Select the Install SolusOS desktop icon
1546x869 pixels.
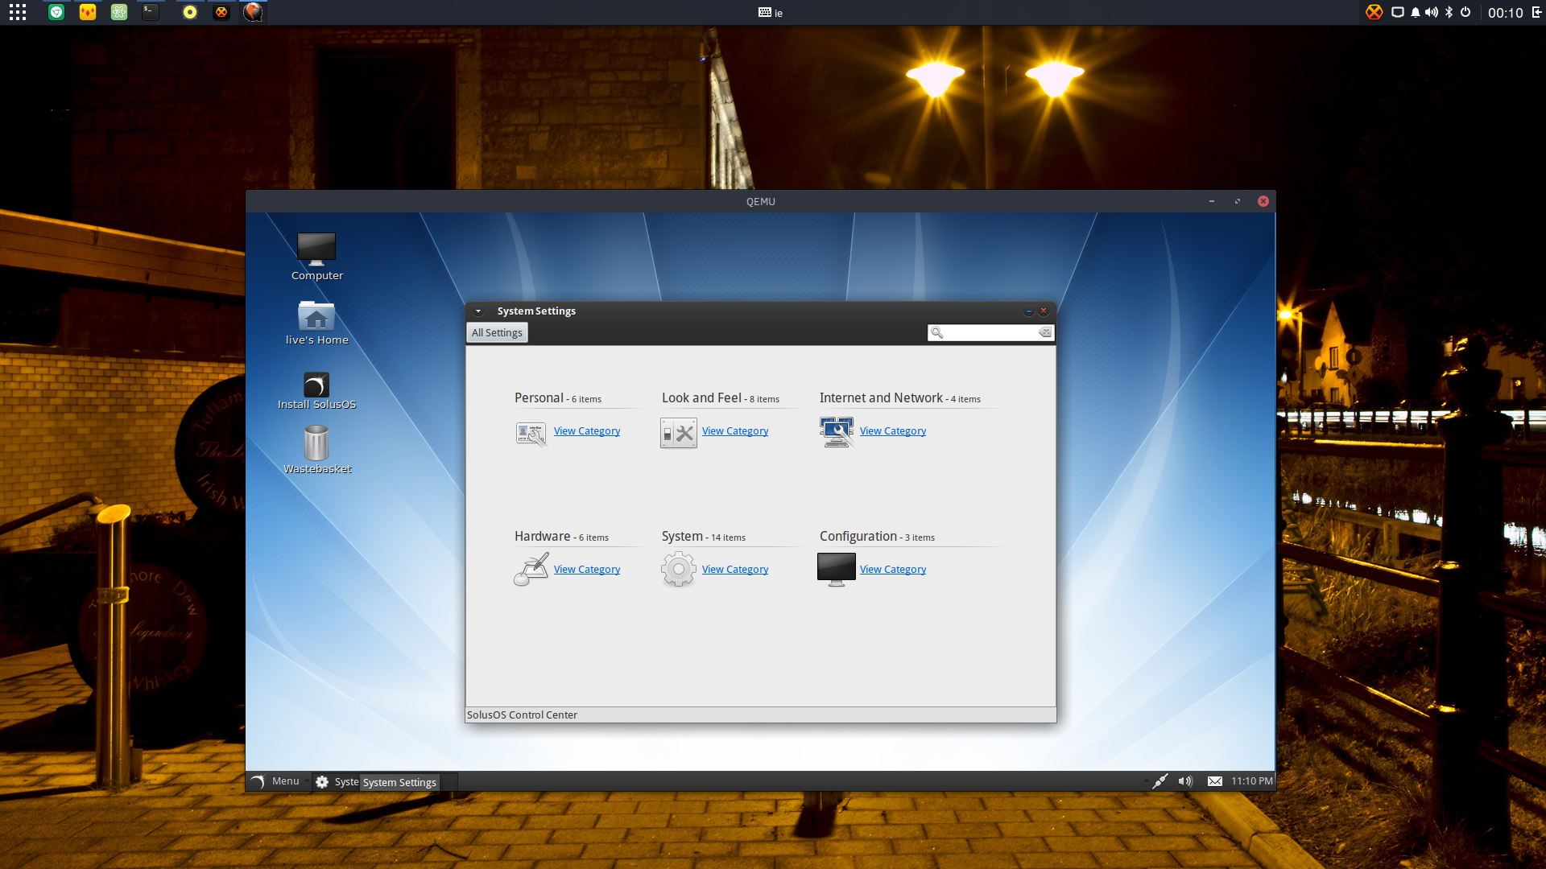point(316,390)
